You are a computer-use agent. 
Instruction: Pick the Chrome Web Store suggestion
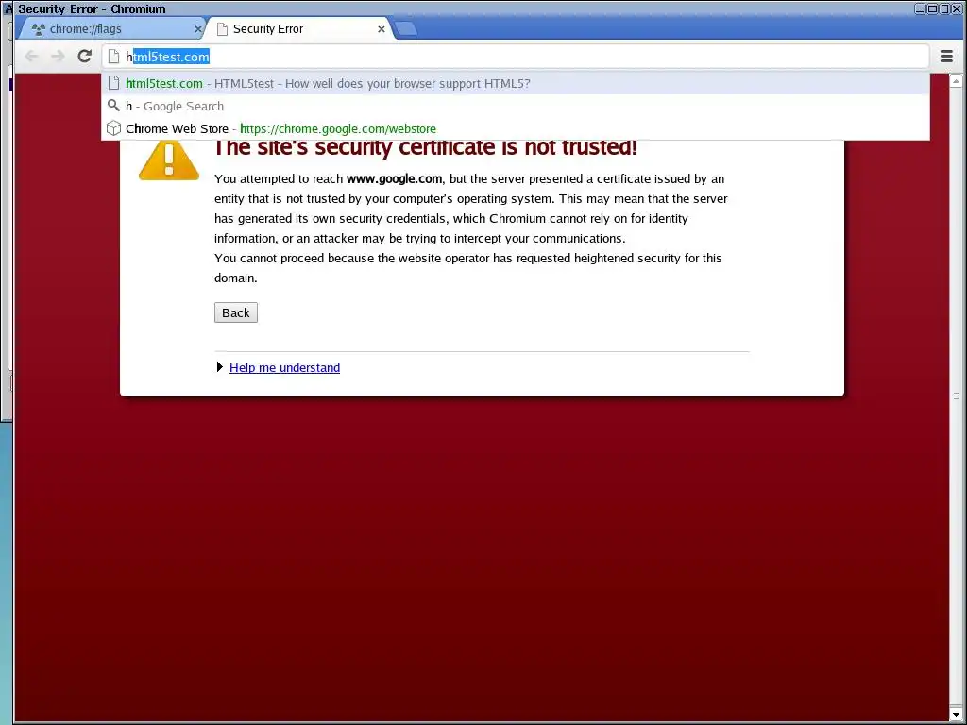coord(516,128)
